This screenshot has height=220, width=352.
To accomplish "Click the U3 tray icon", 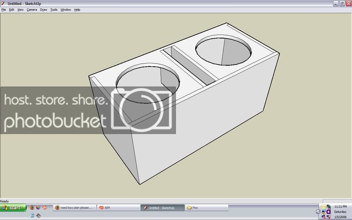I will [323, 207].
